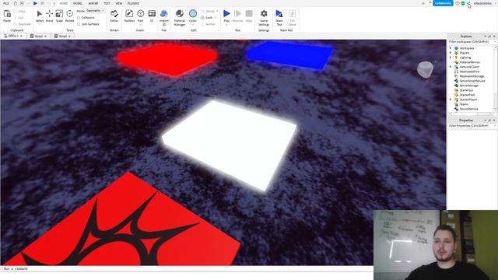The width and height of the screenshot is (498, 280).
Task: Switch to the AVATAR ribbon tab
Action: coord(93,3)
